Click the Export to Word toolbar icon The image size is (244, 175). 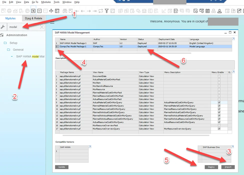coord(39,11)
